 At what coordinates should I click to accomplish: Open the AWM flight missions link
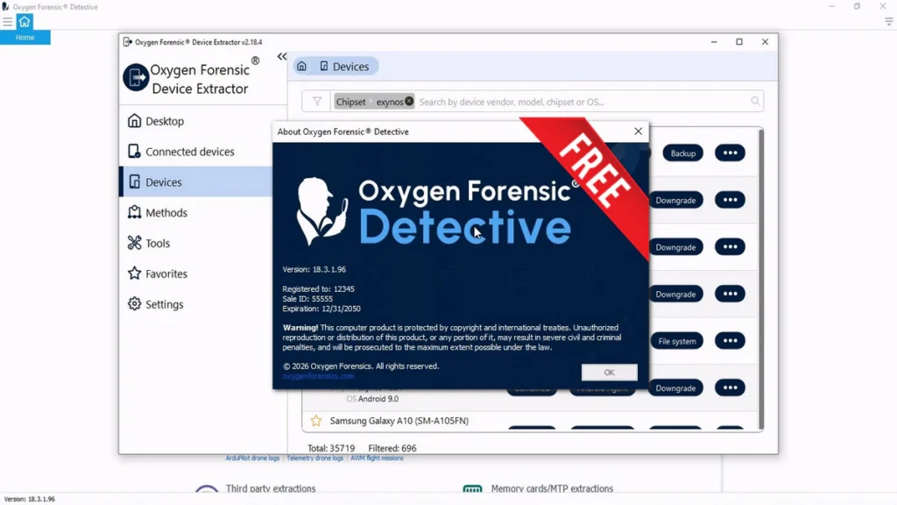tap(377, 458)
